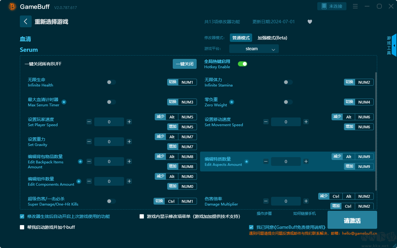Decrease Damage Multiplier value
This screenshot has height=248, width=397.
pyautogui.click(x=266, y=201)
